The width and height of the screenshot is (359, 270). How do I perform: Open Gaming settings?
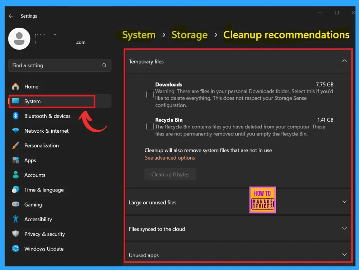coord(60,204)
